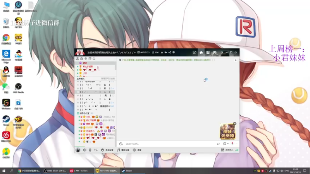
Task: Select member 夕贝 in 领导办公室 list
Action: (88, 117)
